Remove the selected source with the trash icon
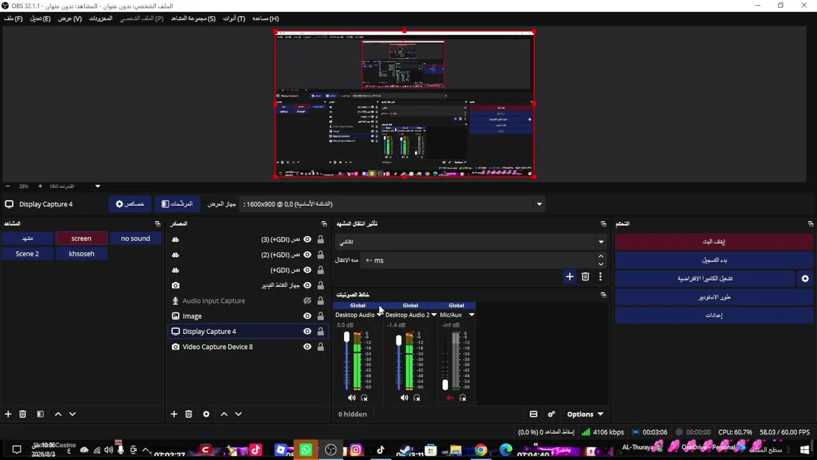The image size is (817, 460). (x=188, y=414)
